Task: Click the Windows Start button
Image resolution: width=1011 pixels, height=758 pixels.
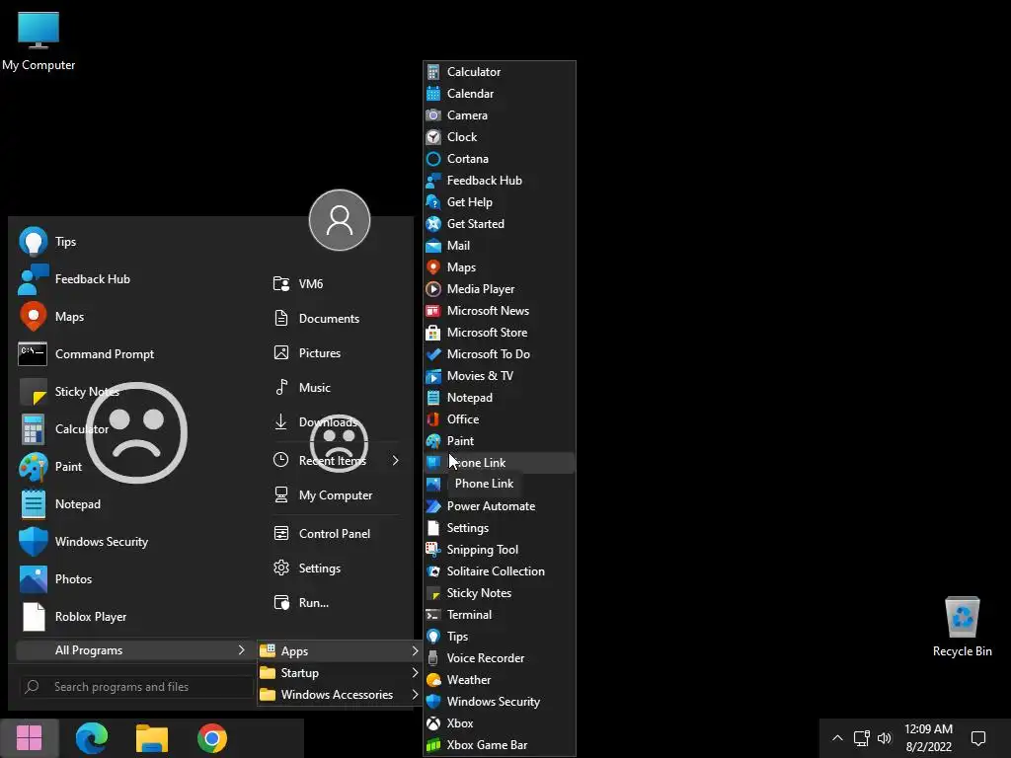Action: click(29, 738)
